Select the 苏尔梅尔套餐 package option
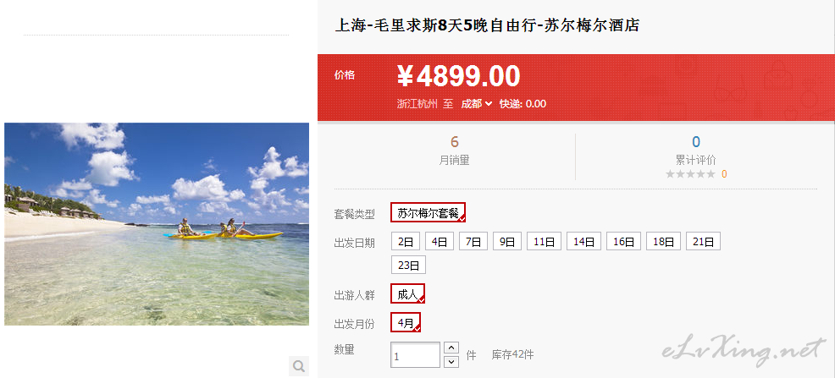Viewport: 835px width, 378px height. (429, 212)
